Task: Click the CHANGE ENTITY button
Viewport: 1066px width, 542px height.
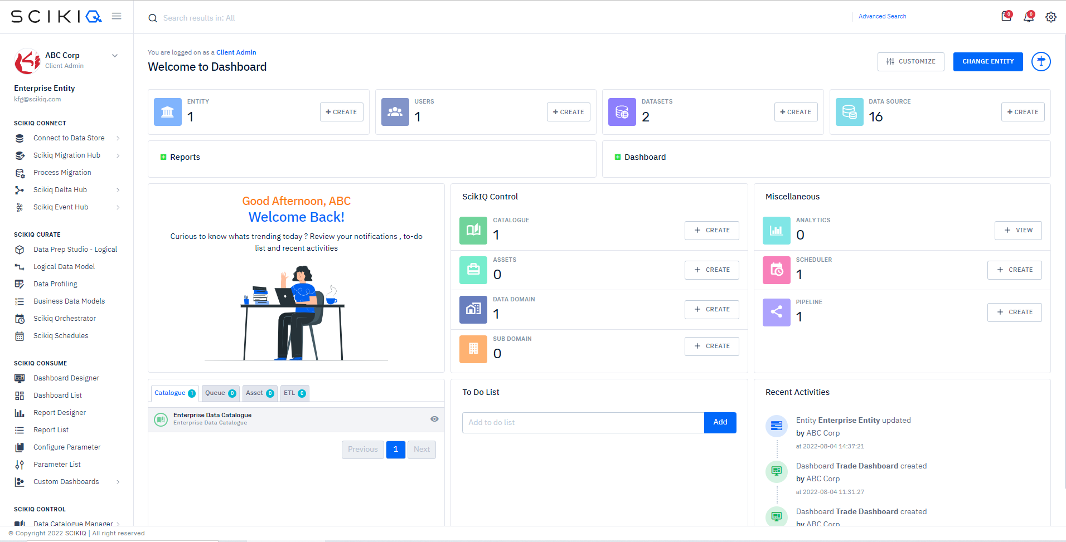Action: point(987,61)
